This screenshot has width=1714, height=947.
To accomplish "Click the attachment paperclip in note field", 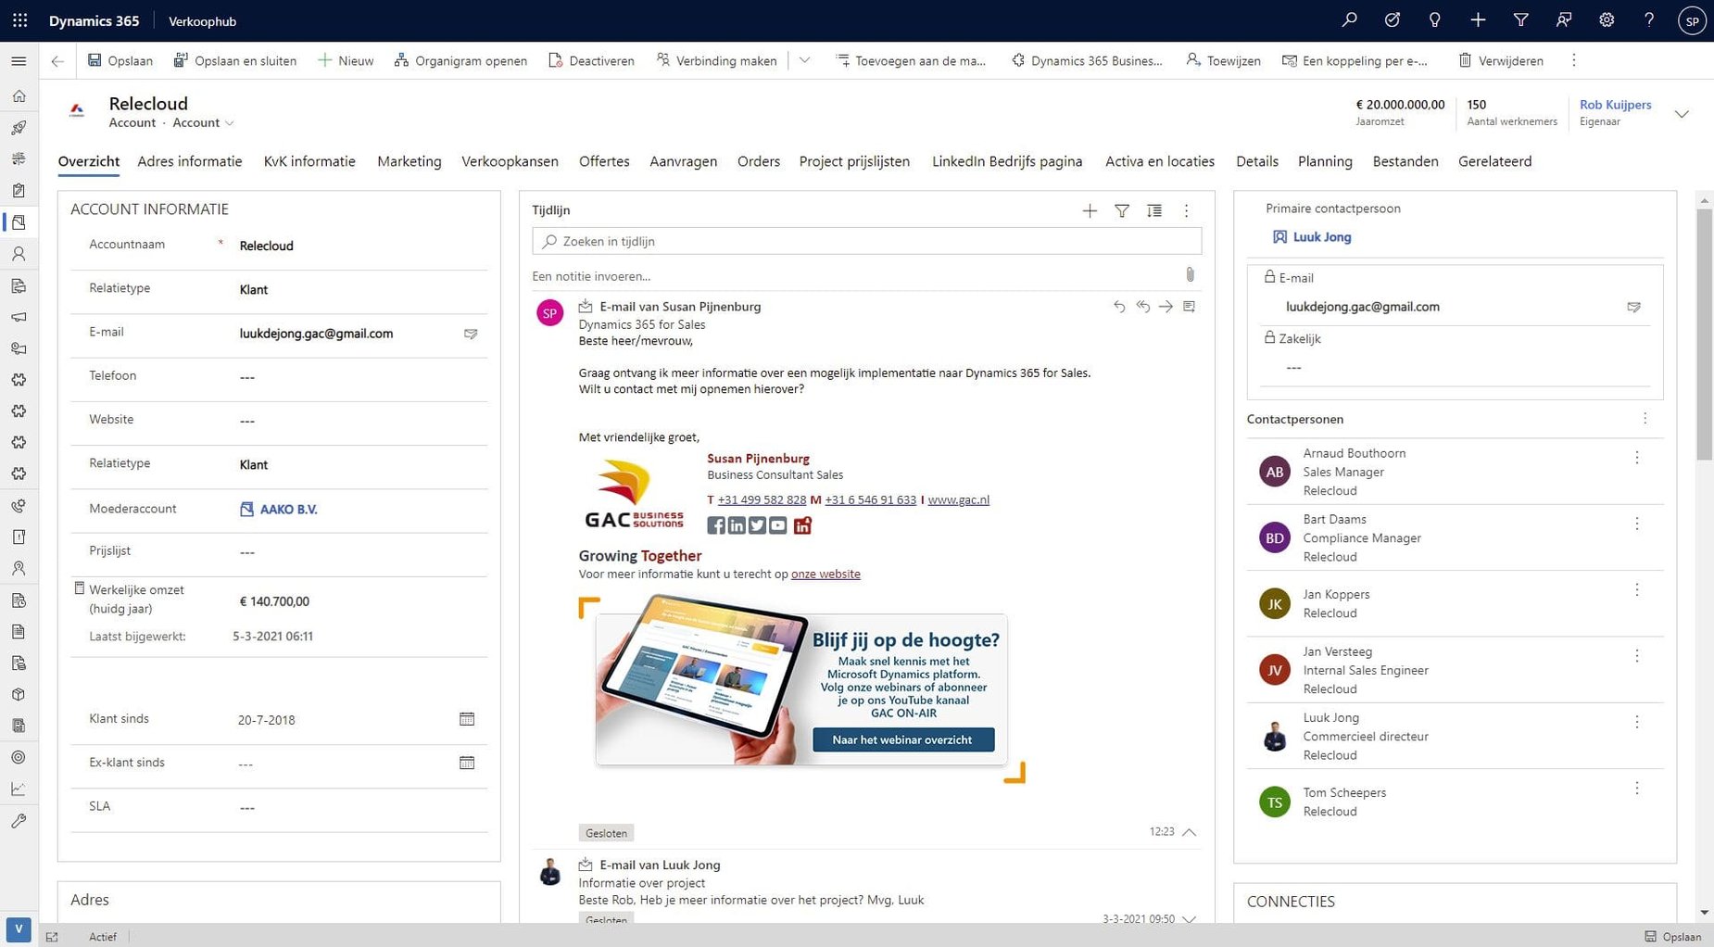I will [1190, 275].
